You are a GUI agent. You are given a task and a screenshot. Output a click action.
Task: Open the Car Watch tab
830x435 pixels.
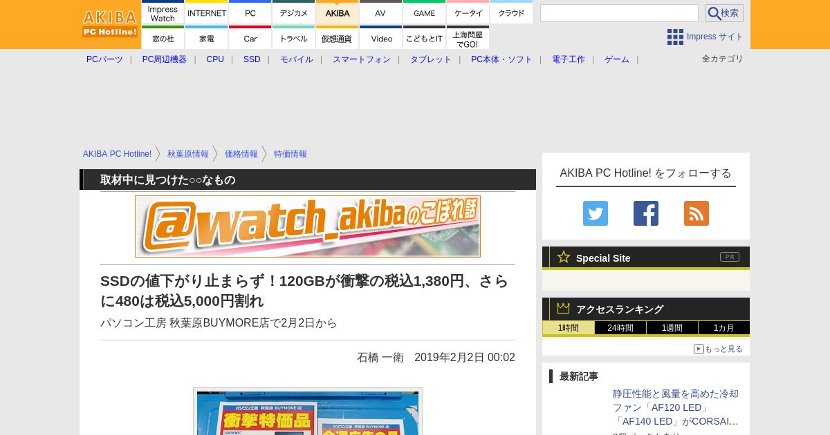(x=250, y=38)
